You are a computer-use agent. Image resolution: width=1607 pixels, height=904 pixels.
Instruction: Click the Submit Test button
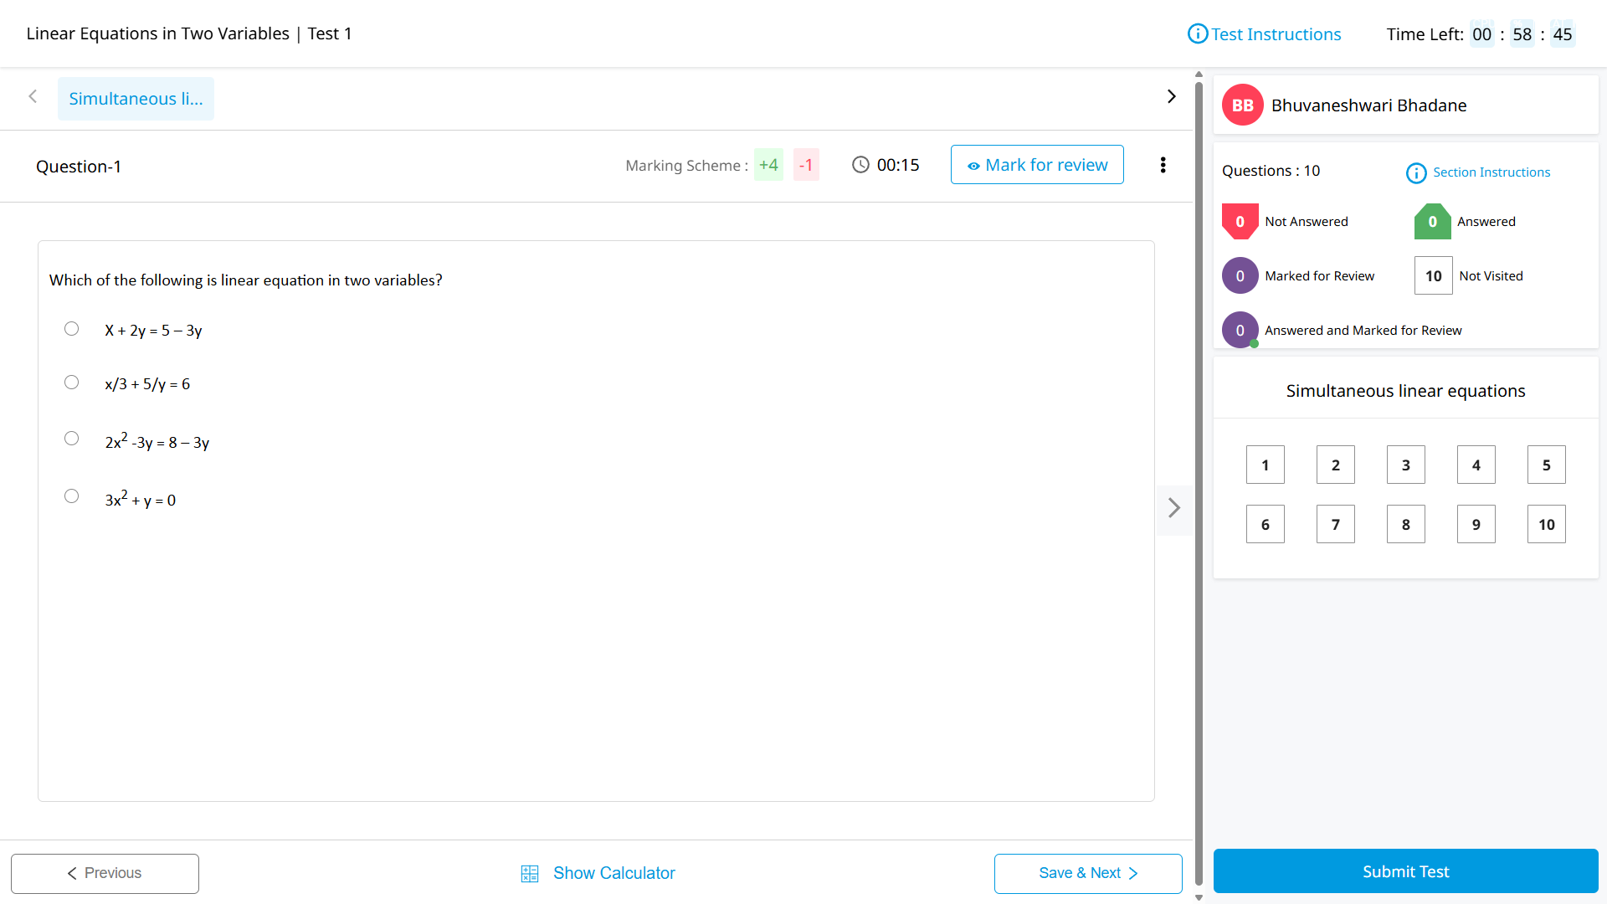click(x=1405, y=871)
